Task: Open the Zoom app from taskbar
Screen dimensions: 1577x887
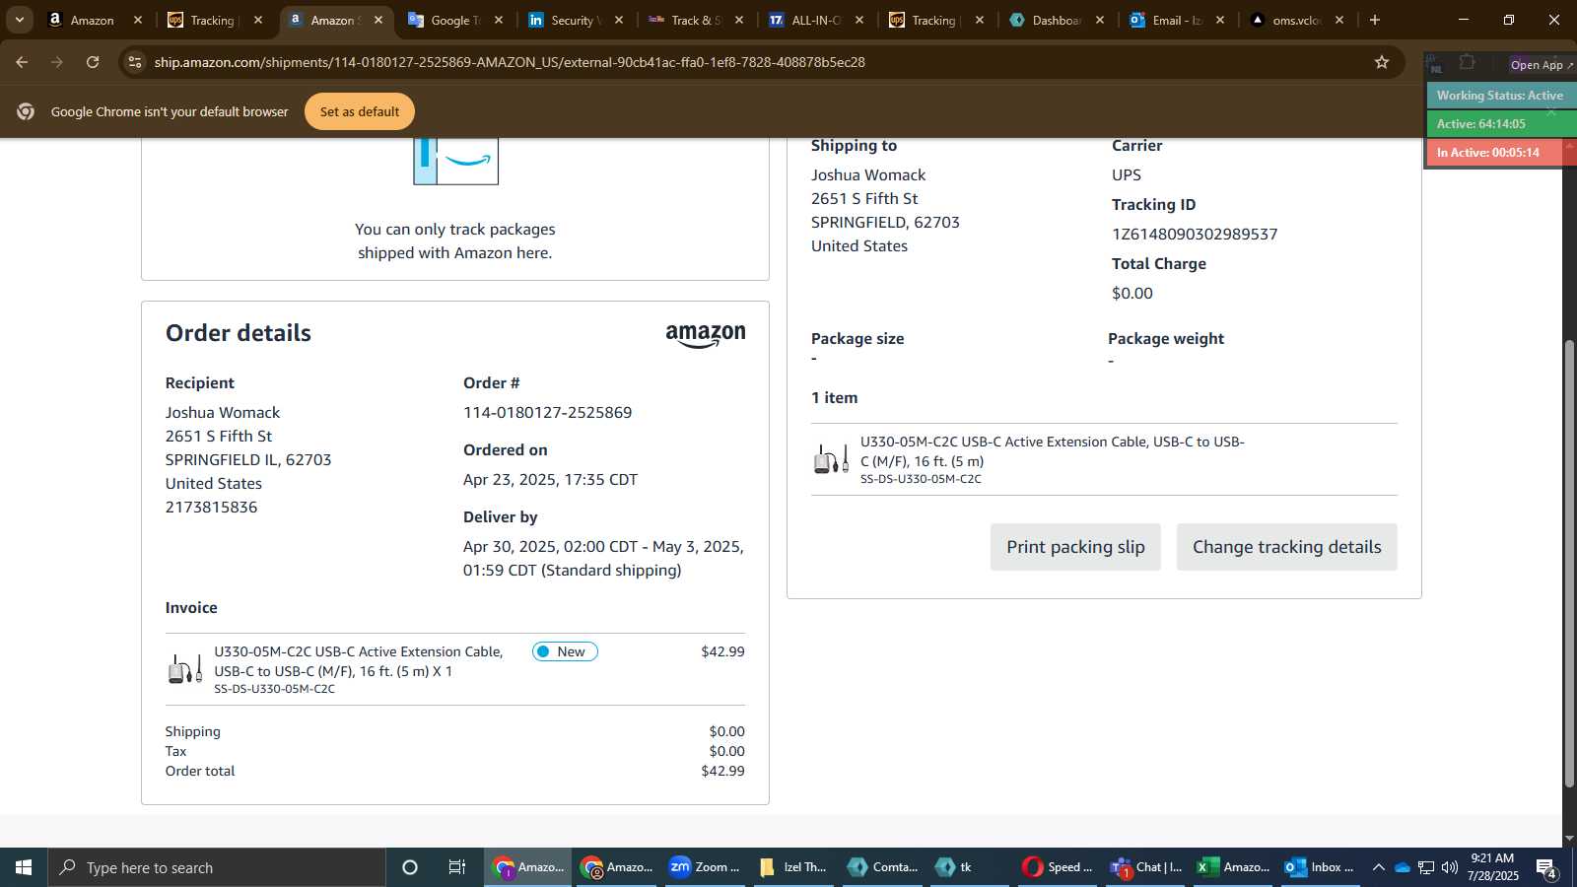Action: [x=705, y=867]
